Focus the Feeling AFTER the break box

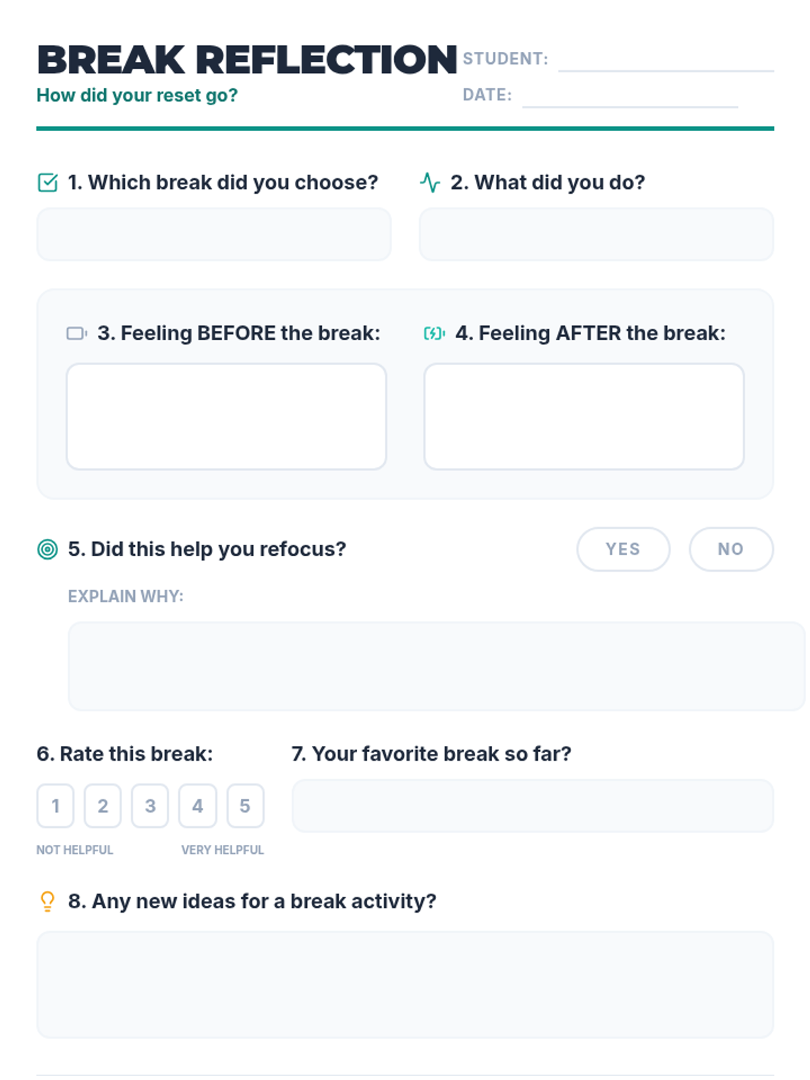click(584, 416)
